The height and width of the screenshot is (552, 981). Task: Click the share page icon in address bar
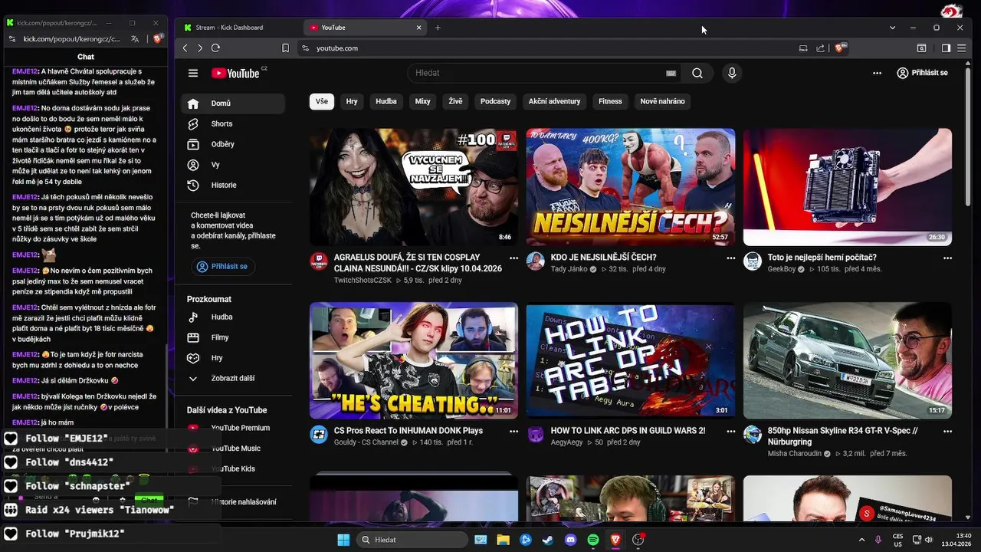coord(821,48)
